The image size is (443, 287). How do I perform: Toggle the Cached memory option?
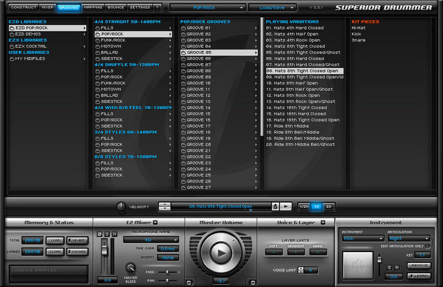(x=77, y=251)
